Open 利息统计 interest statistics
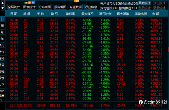The height and width of the screenshot is (110, 169). [x=144, y=8]
